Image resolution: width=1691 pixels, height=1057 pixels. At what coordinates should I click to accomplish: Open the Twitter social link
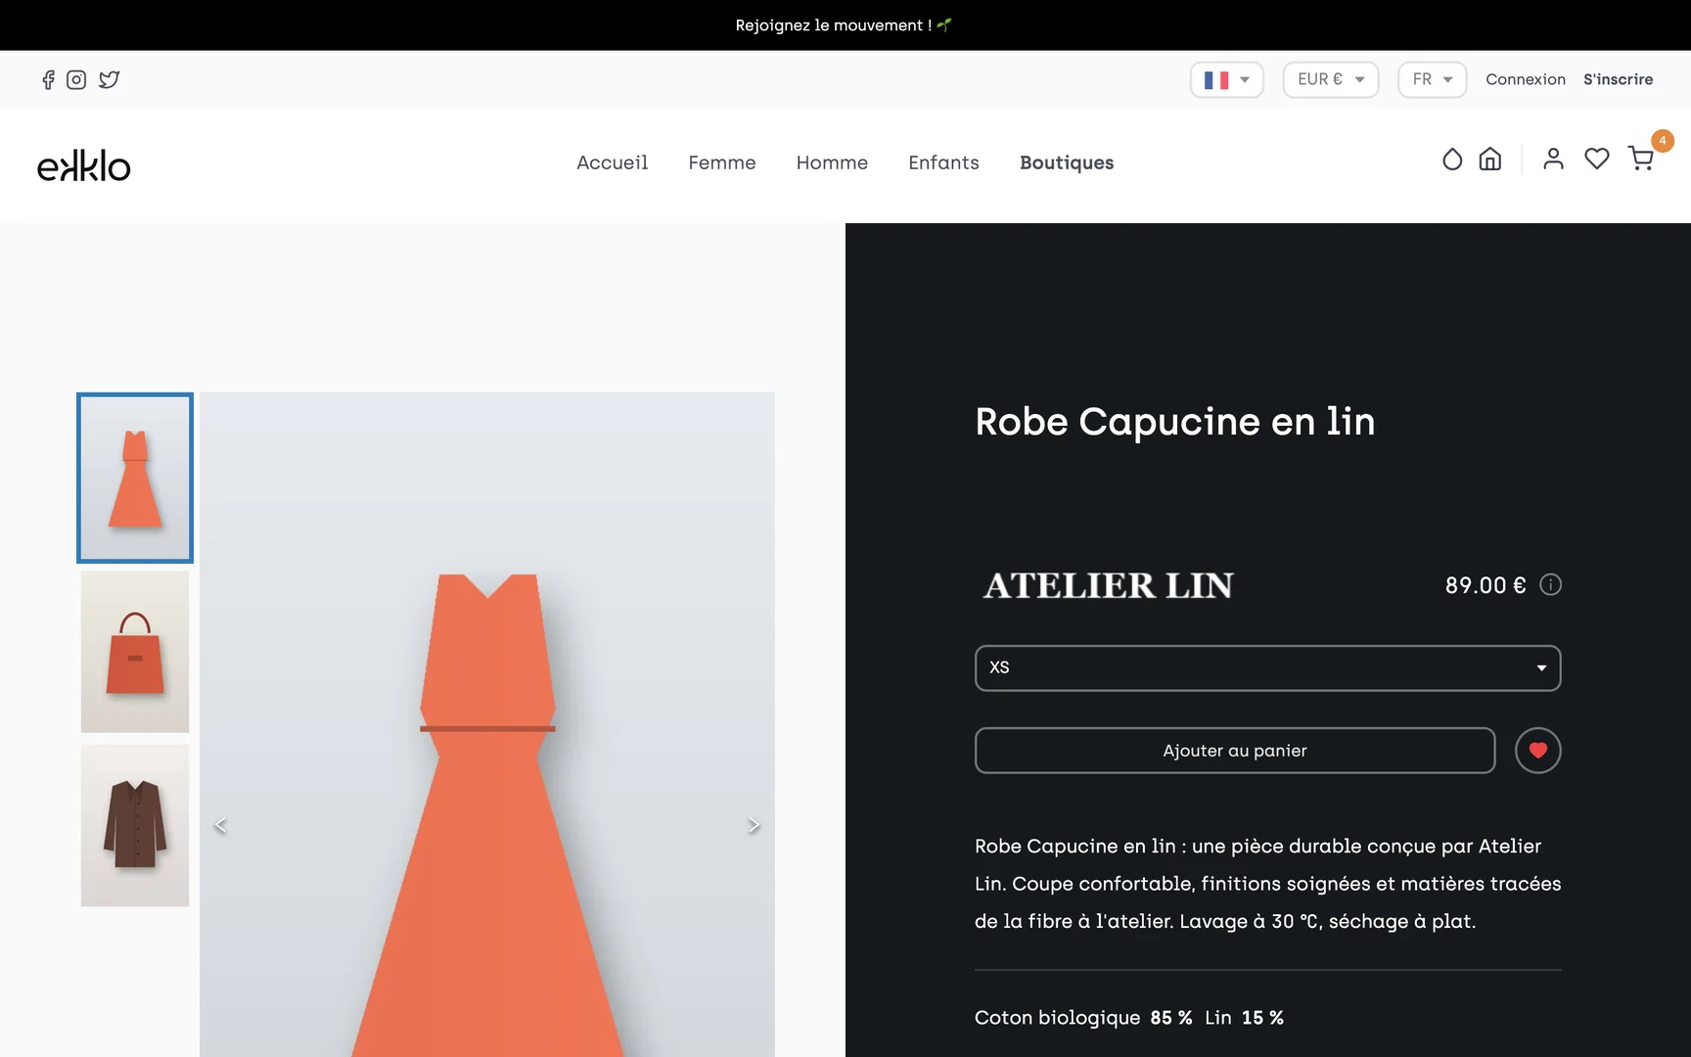[x=110, y=79]
